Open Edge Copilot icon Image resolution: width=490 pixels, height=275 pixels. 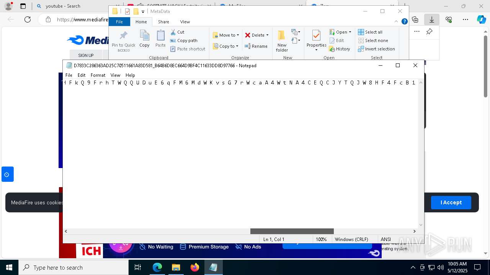(x=481, y=19)
